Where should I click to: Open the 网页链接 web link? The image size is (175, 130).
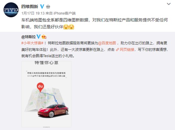[127, 49]
